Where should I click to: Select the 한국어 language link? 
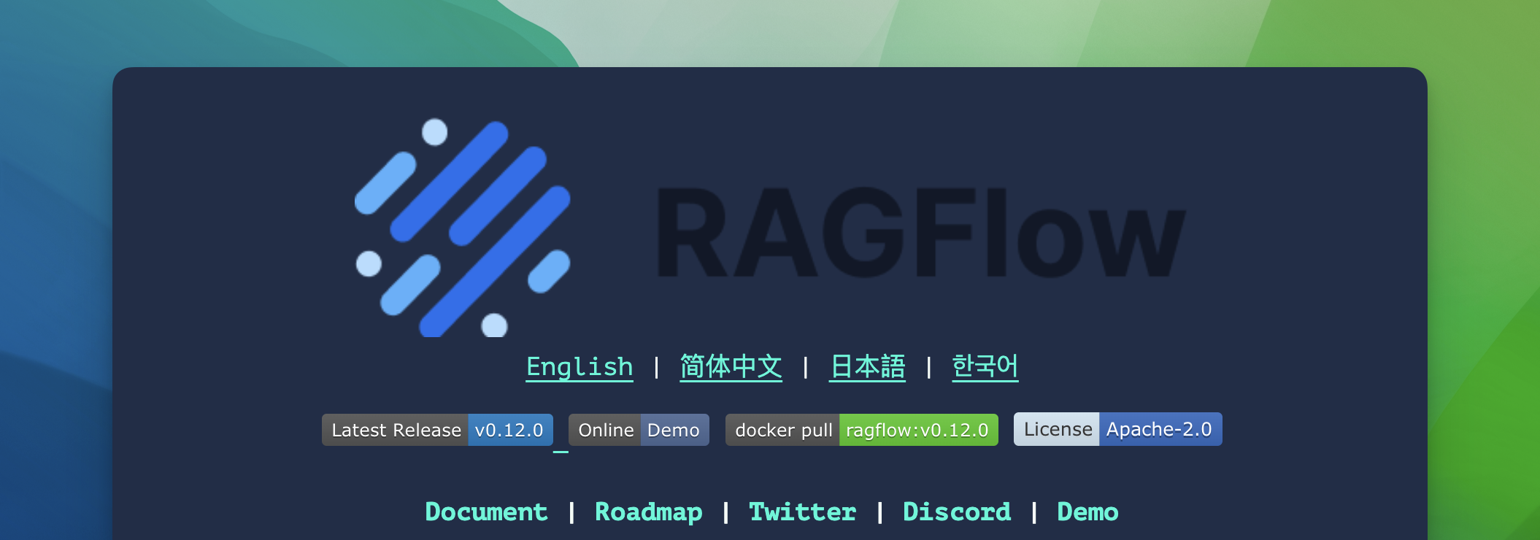985,366
